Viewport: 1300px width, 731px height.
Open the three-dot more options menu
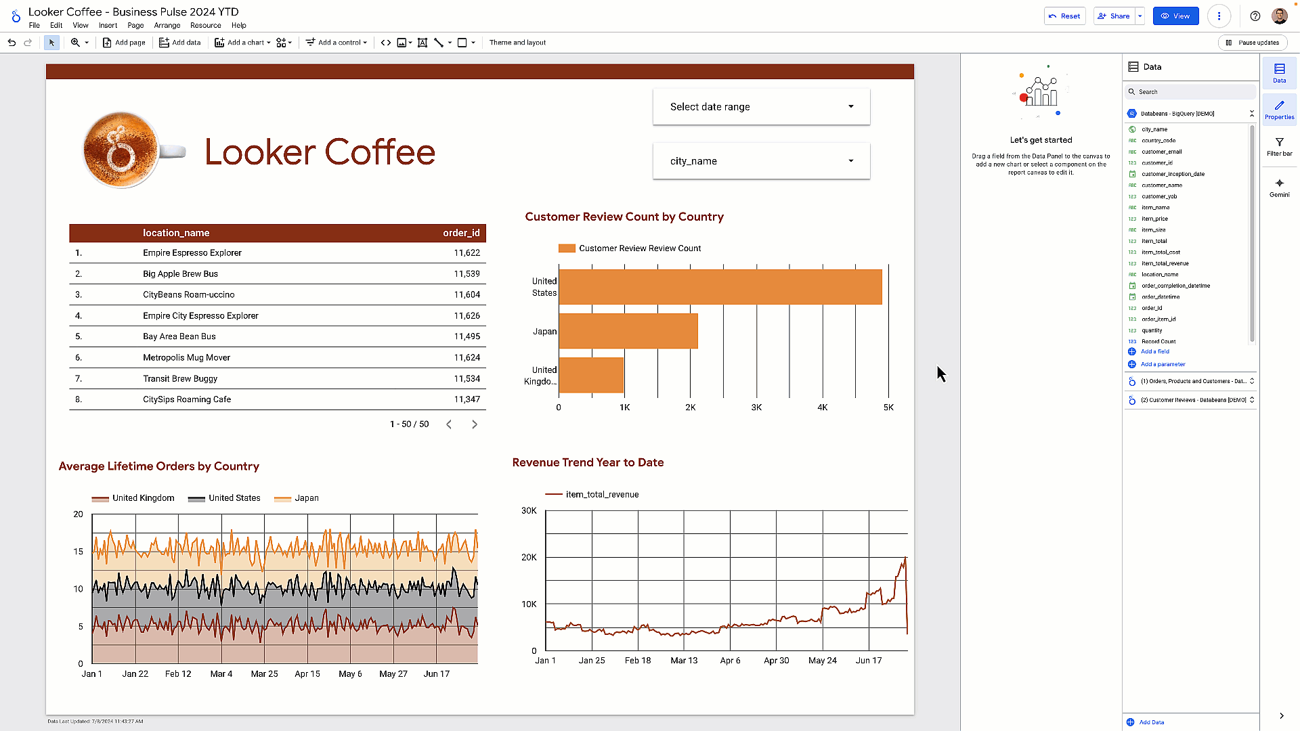(1219, 16)
